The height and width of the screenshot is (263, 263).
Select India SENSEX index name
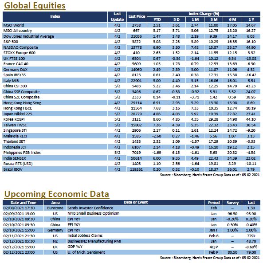coord(15,158)
